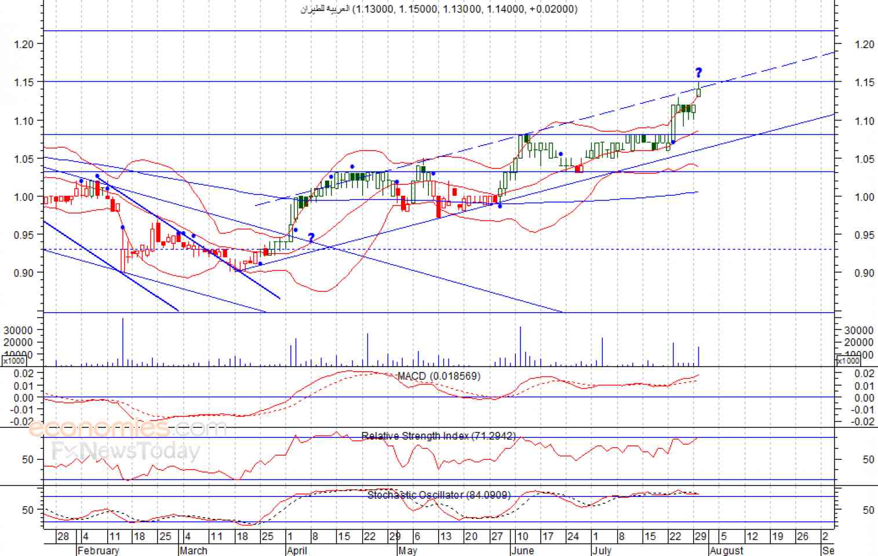Click the date label 20 on time axis
This screenshot has width=878, height=556.
471,536
